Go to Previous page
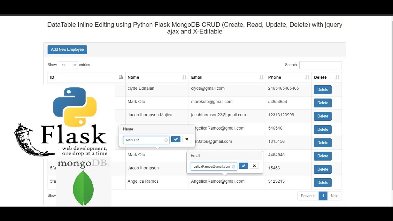The image size is (393, 221). click(308, 196)
